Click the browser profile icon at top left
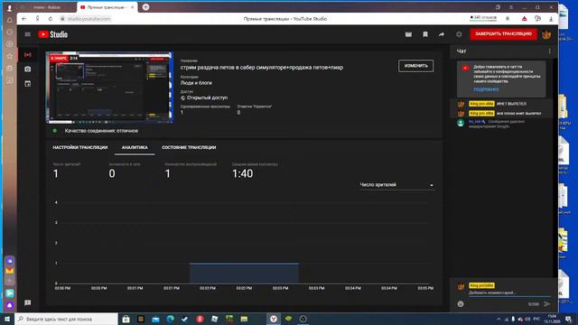The width and height of the screenshot is (578, 325). pos(10,7)
